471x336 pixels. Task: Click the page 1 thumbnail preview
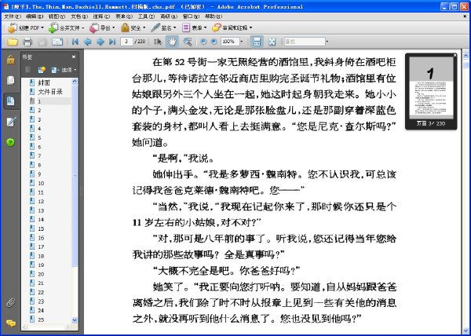(431, 87)
